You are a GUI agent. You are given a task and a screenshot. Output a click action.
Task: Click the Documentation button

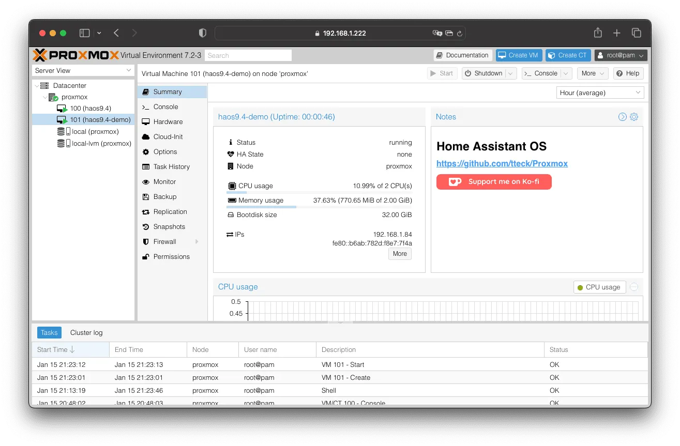(x=462, y=55)
